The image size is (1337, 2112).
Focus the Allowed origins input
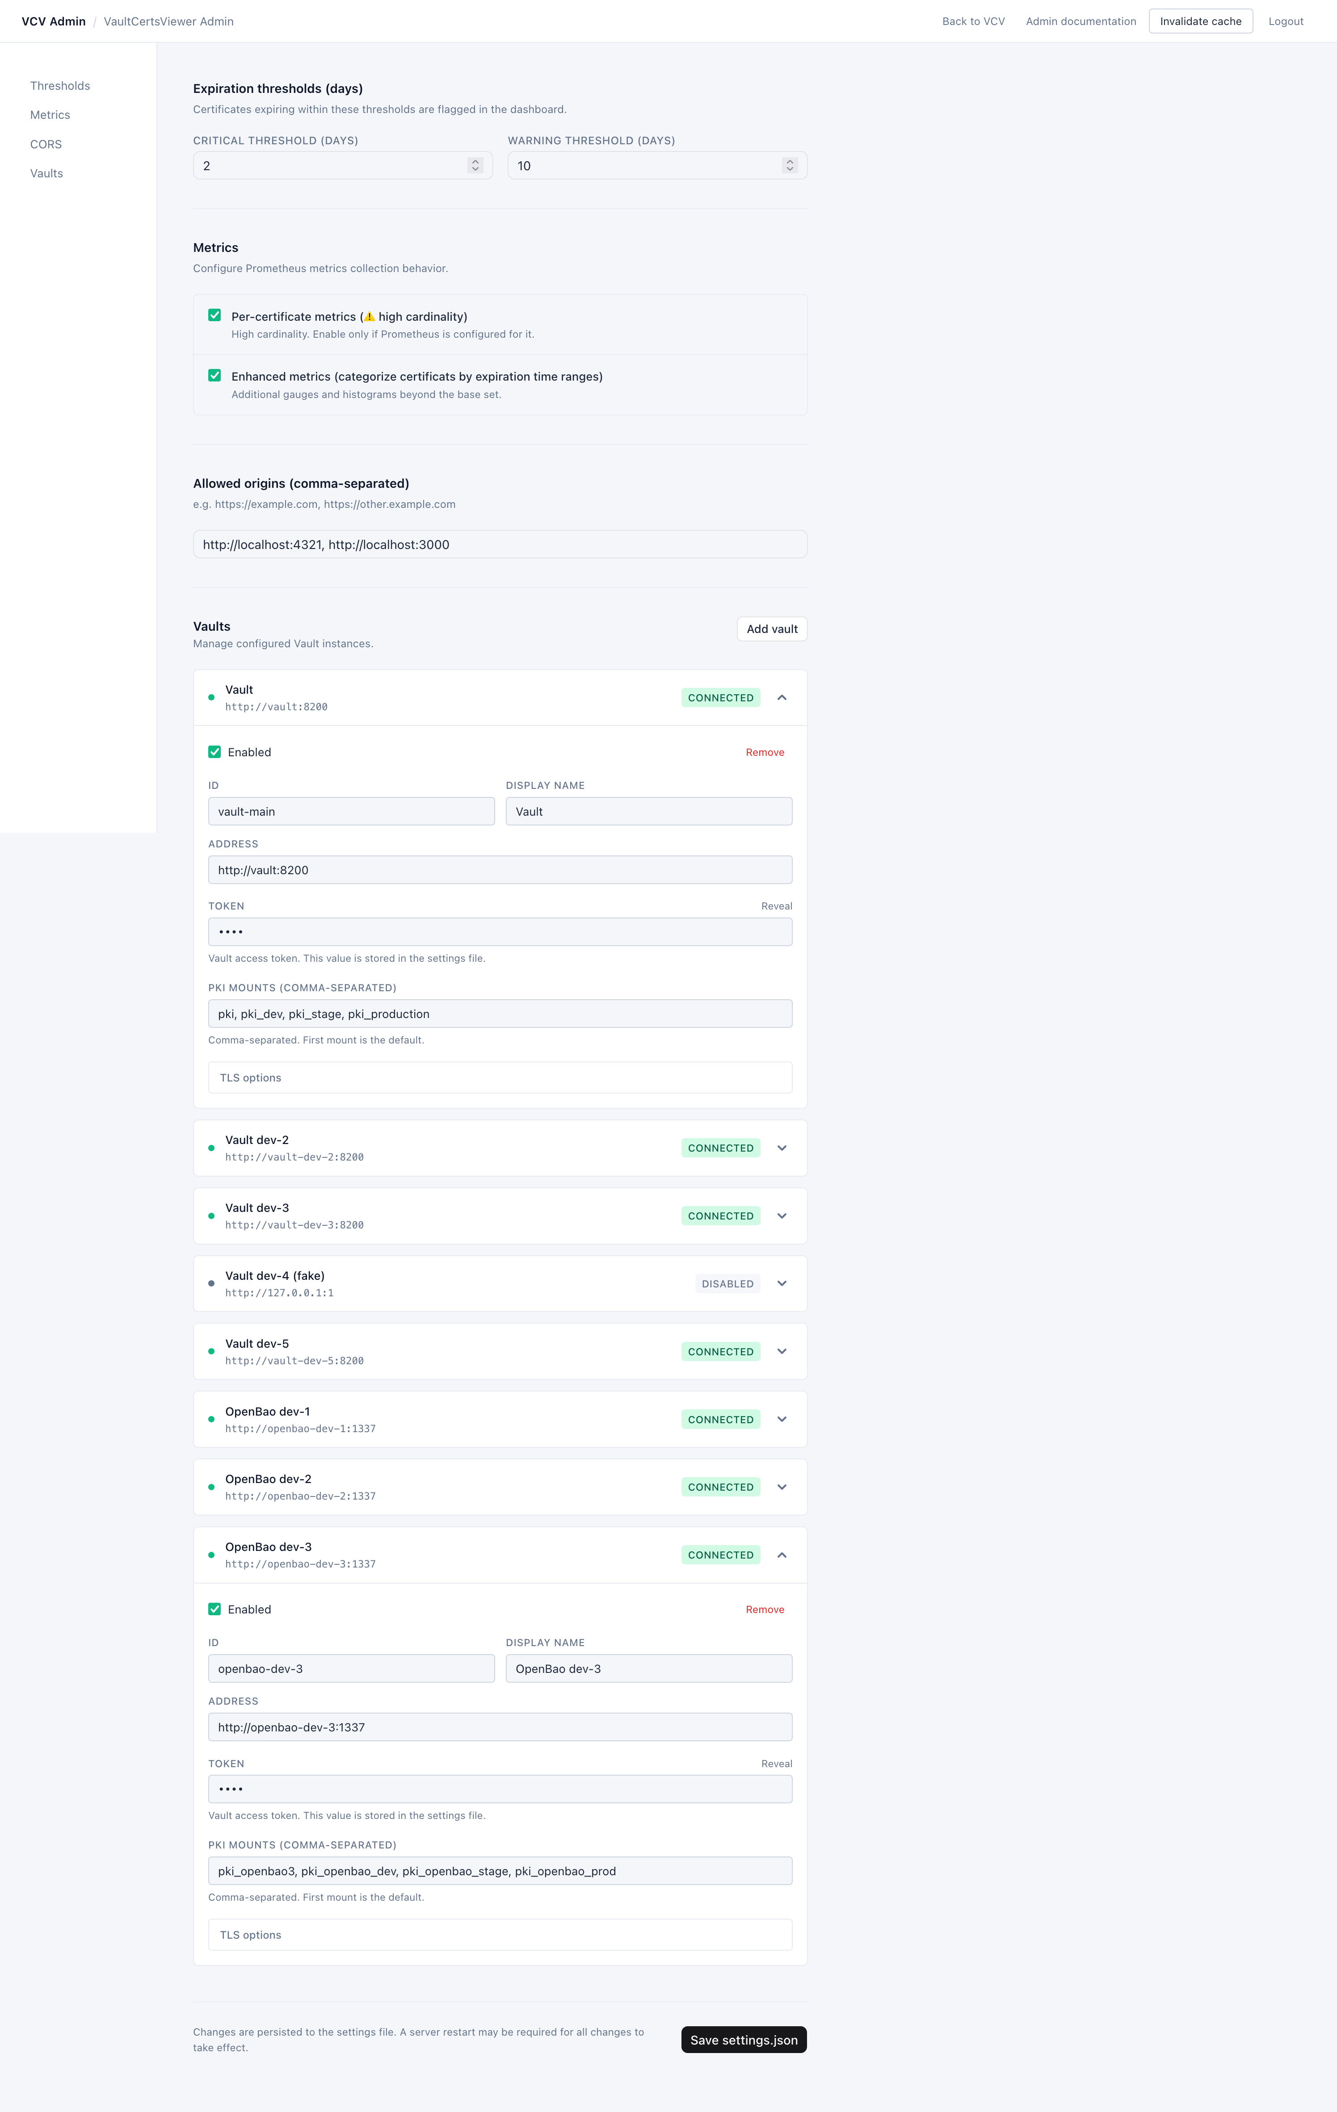click(500, 544)
